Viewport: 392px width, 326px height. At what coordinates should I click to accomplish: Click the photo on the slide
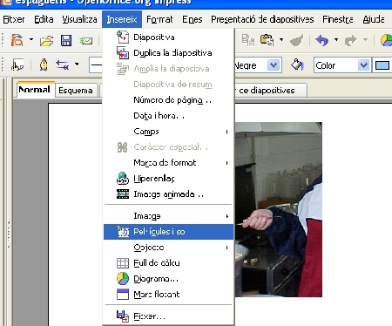pyautogui.click(x=278, y=209)
